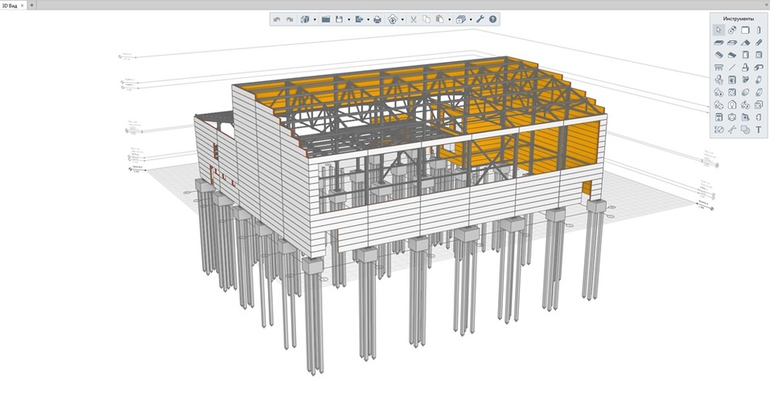Click the Undo arrow in the top toolbar
This screenshot has height=407, width=770.
click(277, 19)
